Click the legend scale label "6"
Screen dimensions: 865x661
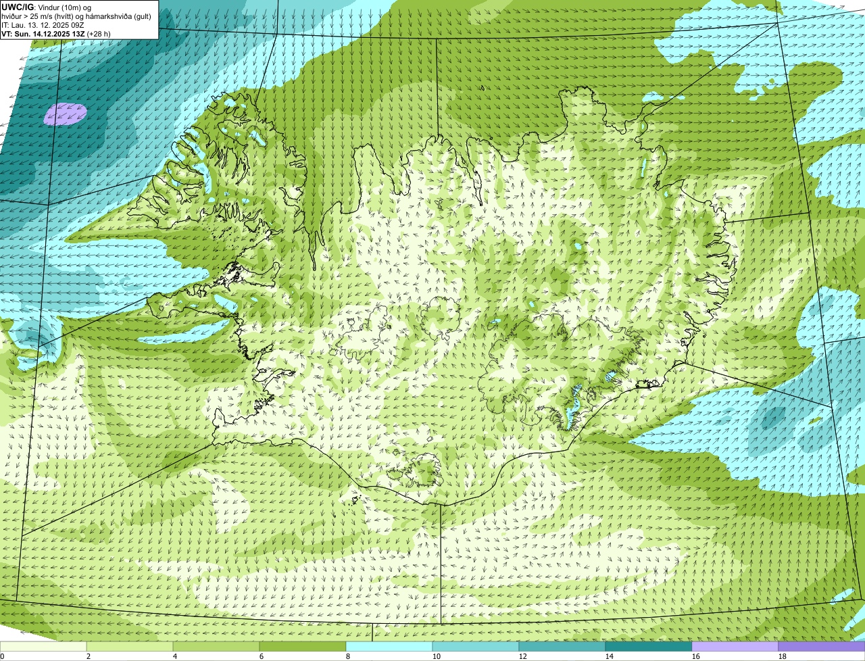[x=261, y=656]
